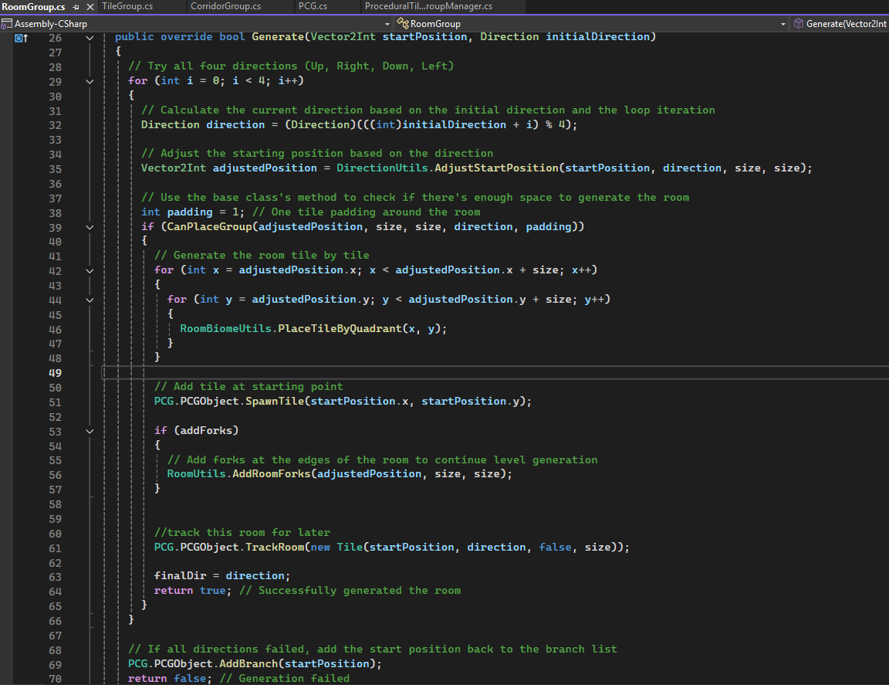Collapse the for x loop at line 42

tap(90, 271)
